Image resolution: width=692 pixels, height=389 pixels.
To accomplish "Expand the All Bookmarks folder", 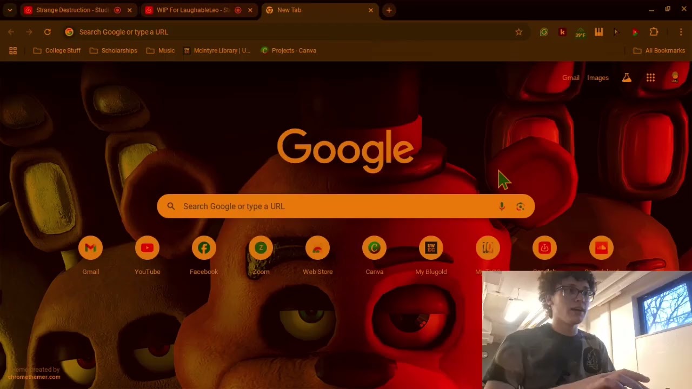I will tap(659, 50).
